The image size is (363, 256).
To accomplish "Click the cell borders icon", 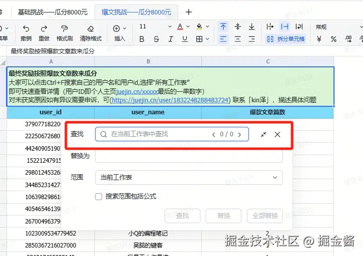I will 199,39.
